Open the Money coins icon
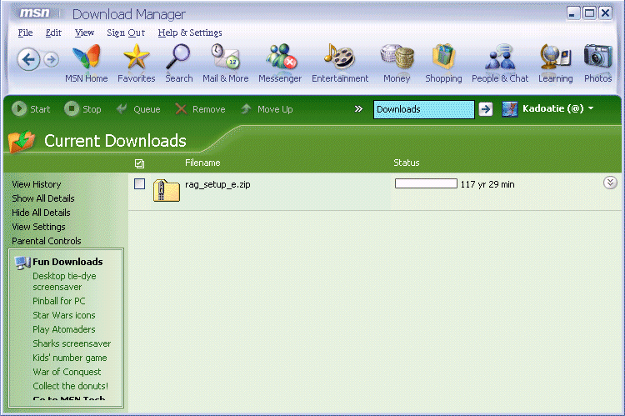Image resolution: width=625 pixels, height=416 pixels. click(x=397, y=57)
